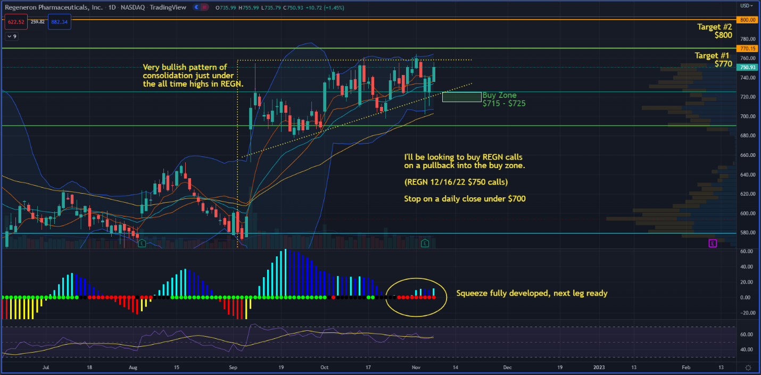This screenshot has height=375, width=761.
Task: Click the NASDAQ exchange label
Action: (x=134, y=7)
